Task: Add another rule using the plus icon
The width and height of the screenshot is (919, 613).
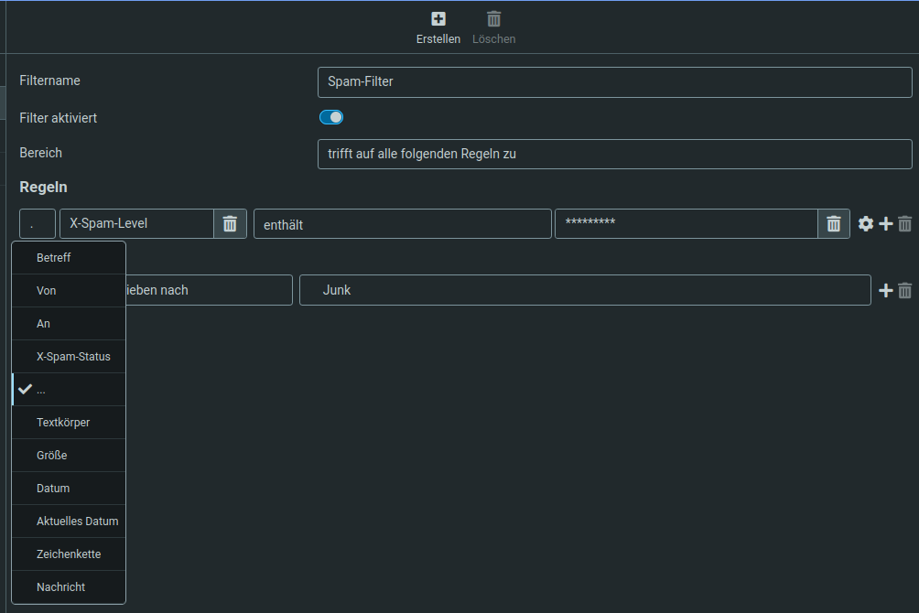Action: pyautogui.click(x=885, y=223)
